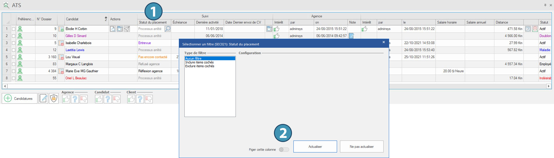Click the Client thumbs-down button
554x158 pixels.
point(149,99)
